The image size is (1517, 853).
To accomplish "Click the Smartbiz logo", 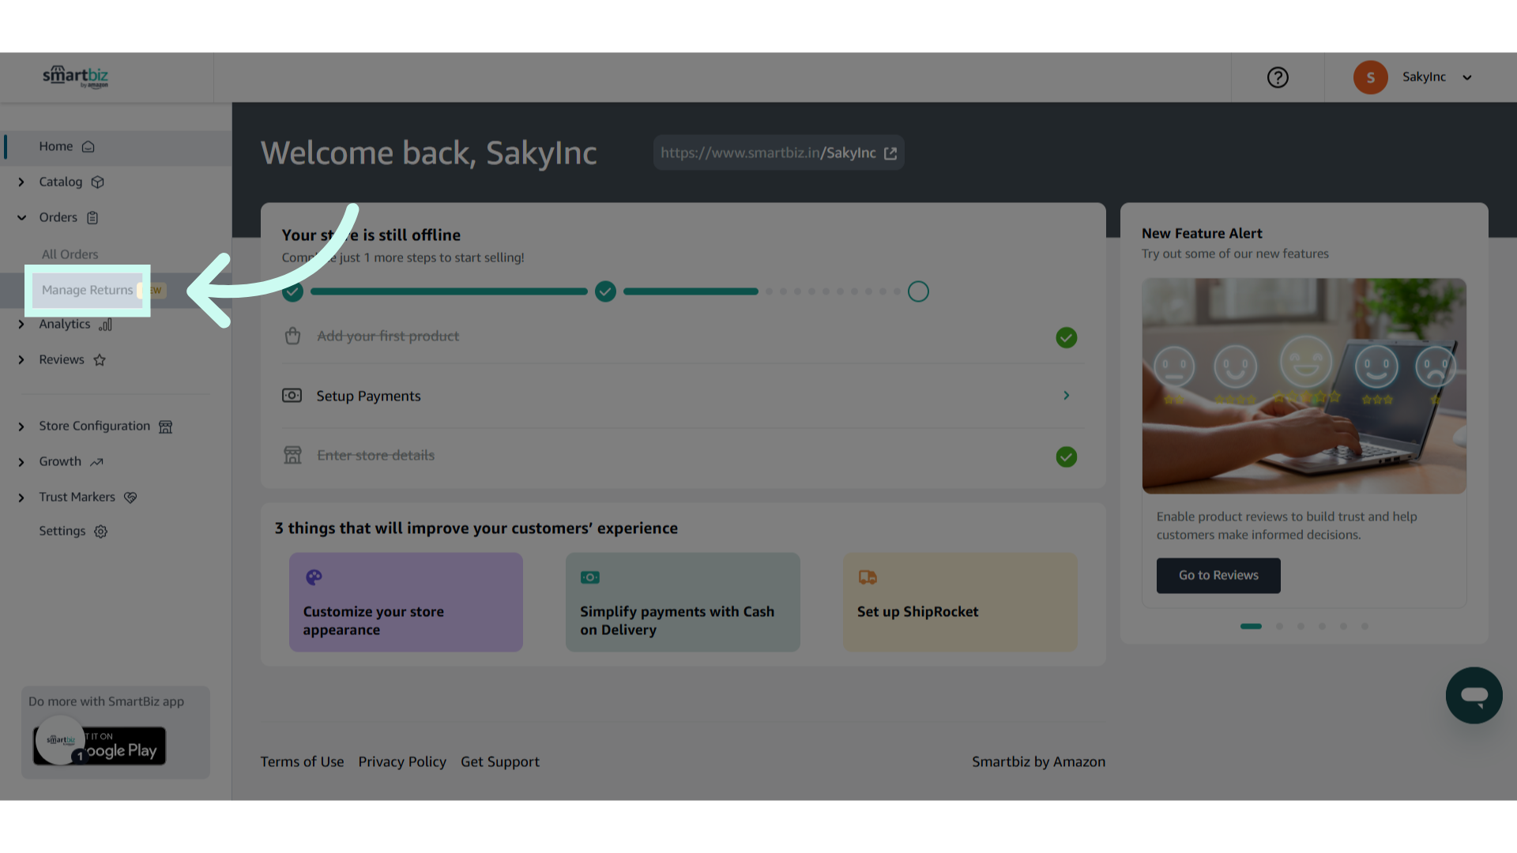I will pos(75,77).
